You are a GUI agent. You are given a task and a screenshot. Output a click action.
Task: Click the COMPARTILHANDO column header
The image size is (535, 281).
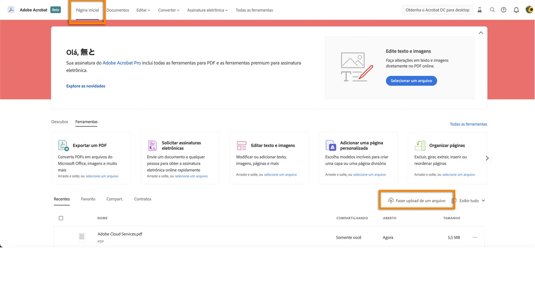point(352,218)
